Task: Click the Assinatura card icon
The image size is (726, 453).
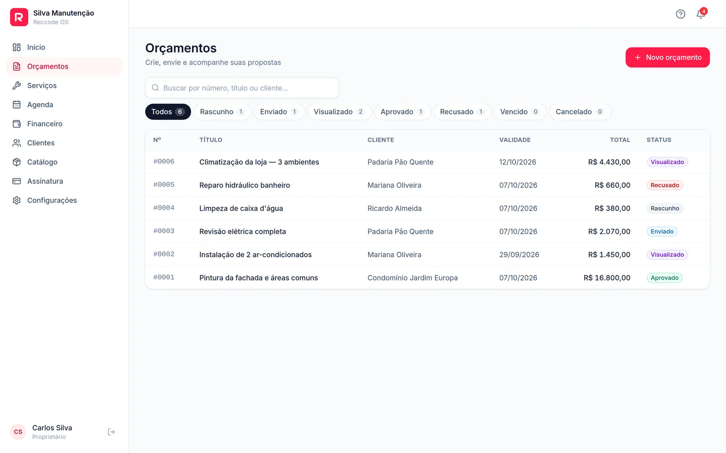Action: (17, 181)
